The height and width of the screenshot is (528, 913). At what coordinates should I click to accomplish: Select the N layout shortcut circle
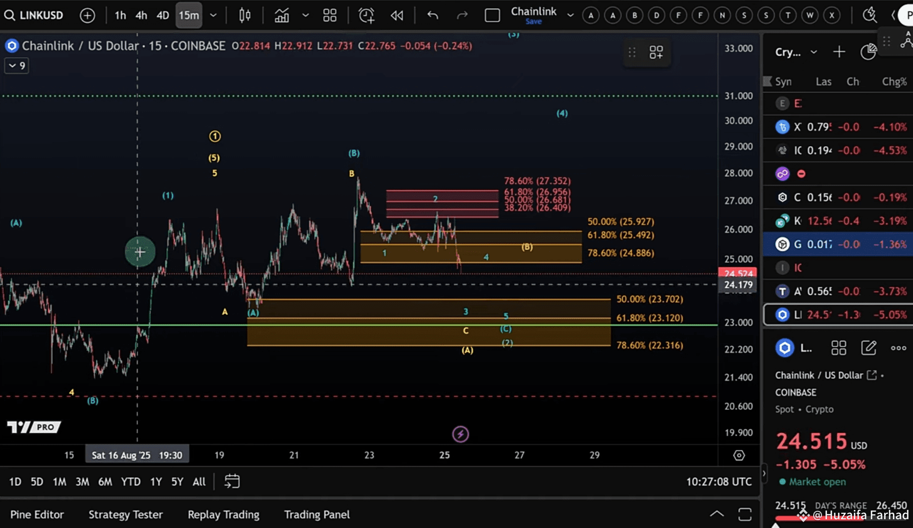[722, 15]
